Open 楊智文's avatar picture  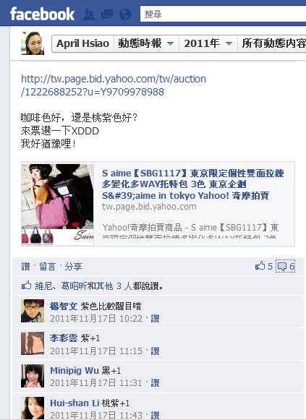pyautogui.click(x=33, y=311)
